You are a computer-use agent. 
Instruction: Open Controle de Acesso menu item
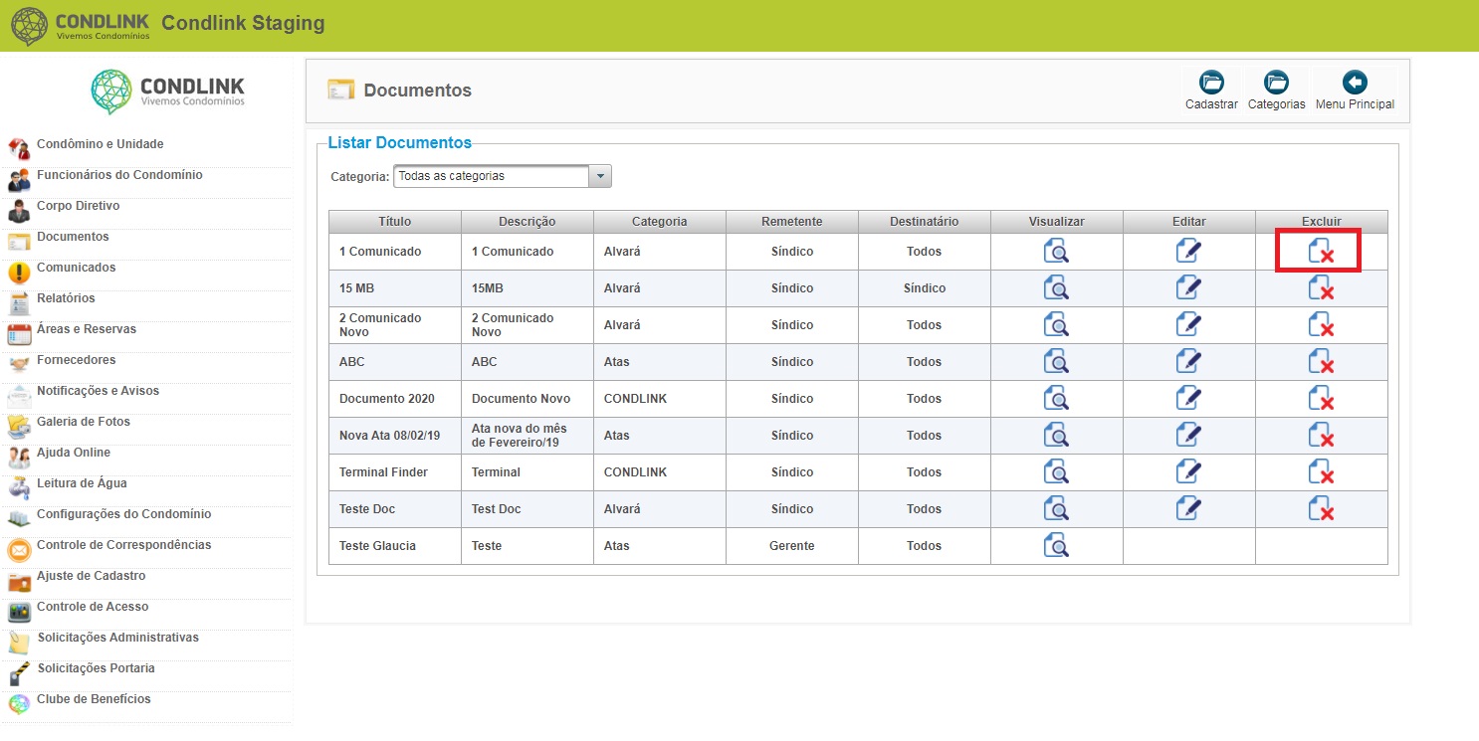[x=93, y=607]
